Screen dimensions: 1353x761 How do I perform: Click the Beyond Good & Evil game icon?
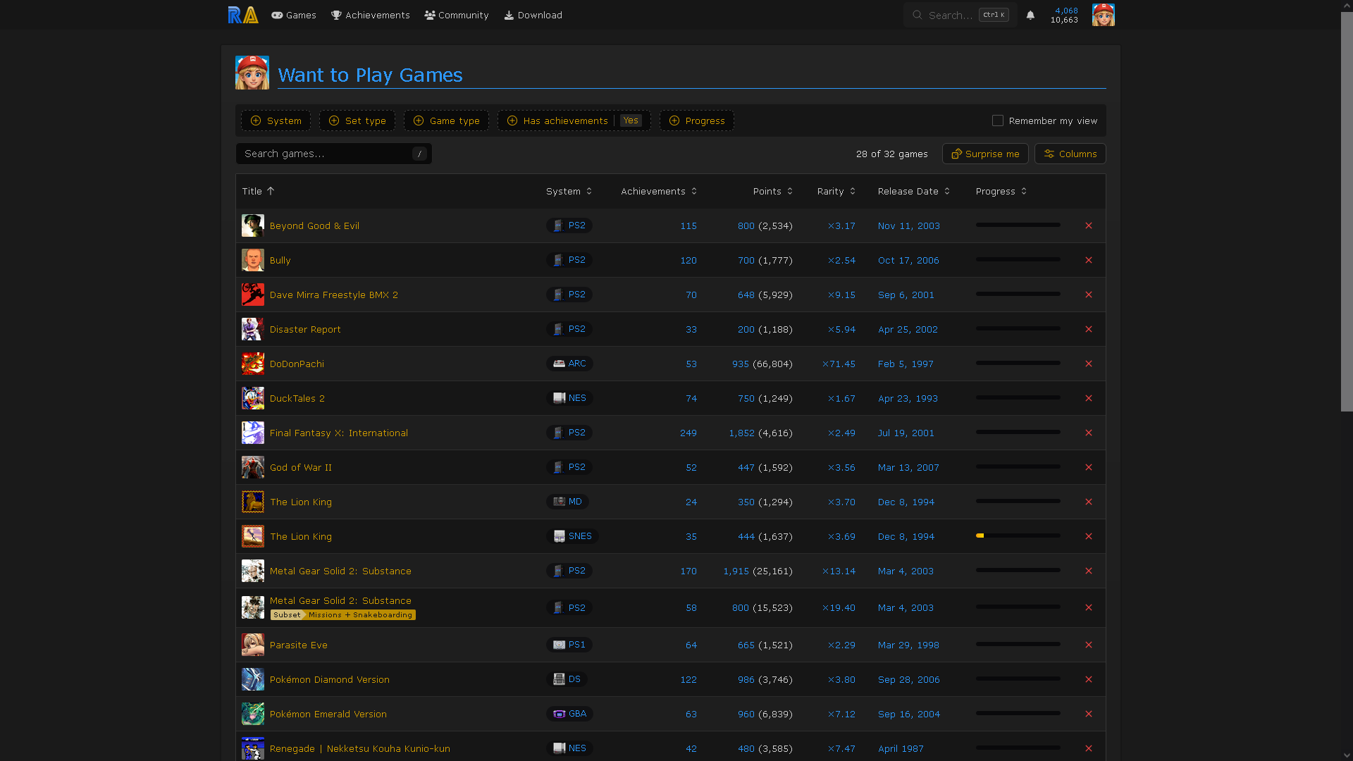(253, 225)
